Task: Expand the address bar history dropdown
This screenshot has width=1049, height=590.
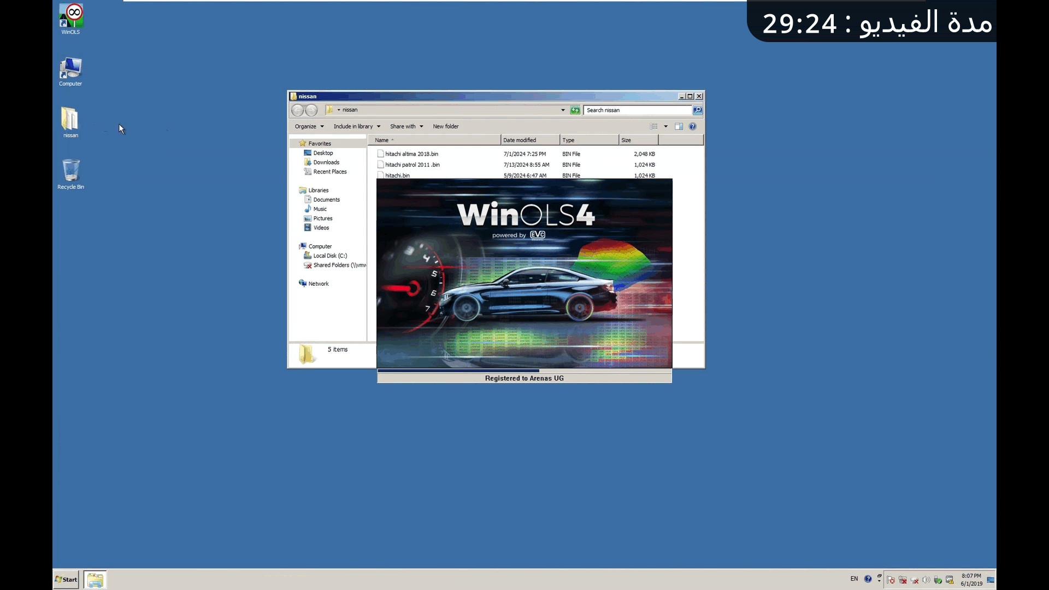Action: pos(563,110)
